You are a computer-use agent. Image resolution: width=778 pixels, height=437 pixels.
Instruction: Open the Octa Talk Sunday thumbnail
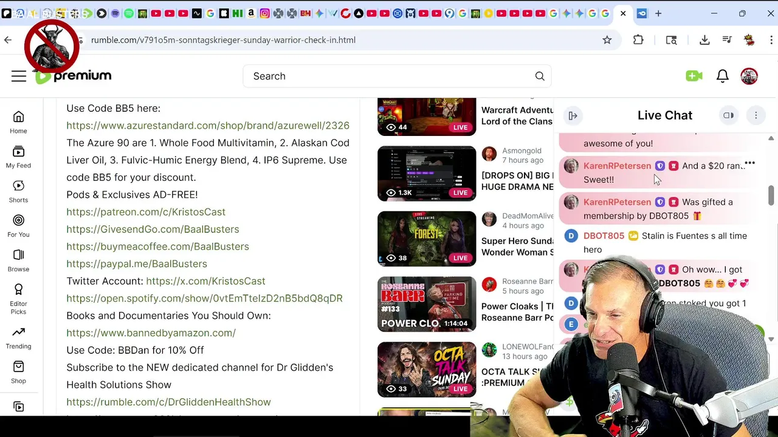[427, 370]
